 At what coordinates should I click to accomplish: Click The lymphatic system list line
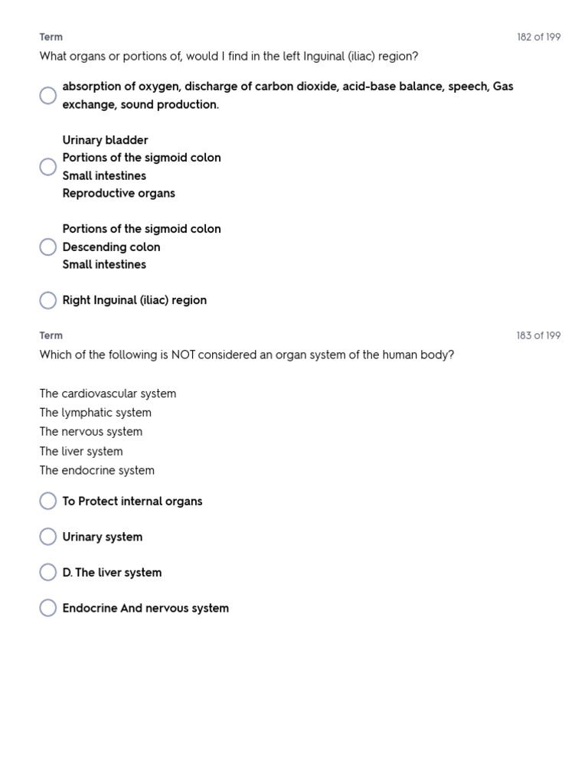(x=96, y=413)
